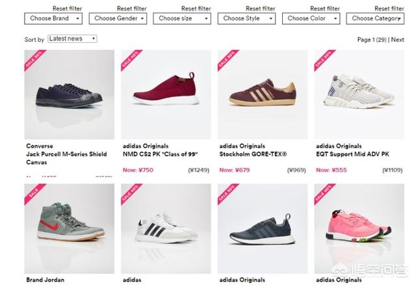The width and height of the screenshot is (416, 285).
Task: Open the Choose Gender dropdown
Action: tap(118, 19)
